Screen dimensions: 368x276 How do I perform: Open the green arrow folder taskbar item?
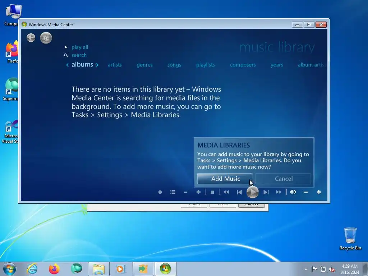click(x=143, y=269)
